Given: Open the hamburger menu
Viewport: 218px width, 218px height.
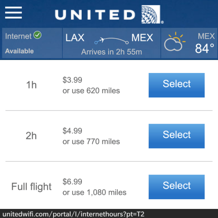Looking at the screenshot, I should pyautogui.click(x=13, y=13).
